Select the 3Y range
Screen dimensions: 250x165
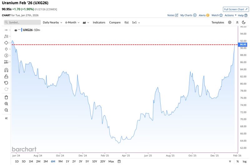tap(81, 161)
